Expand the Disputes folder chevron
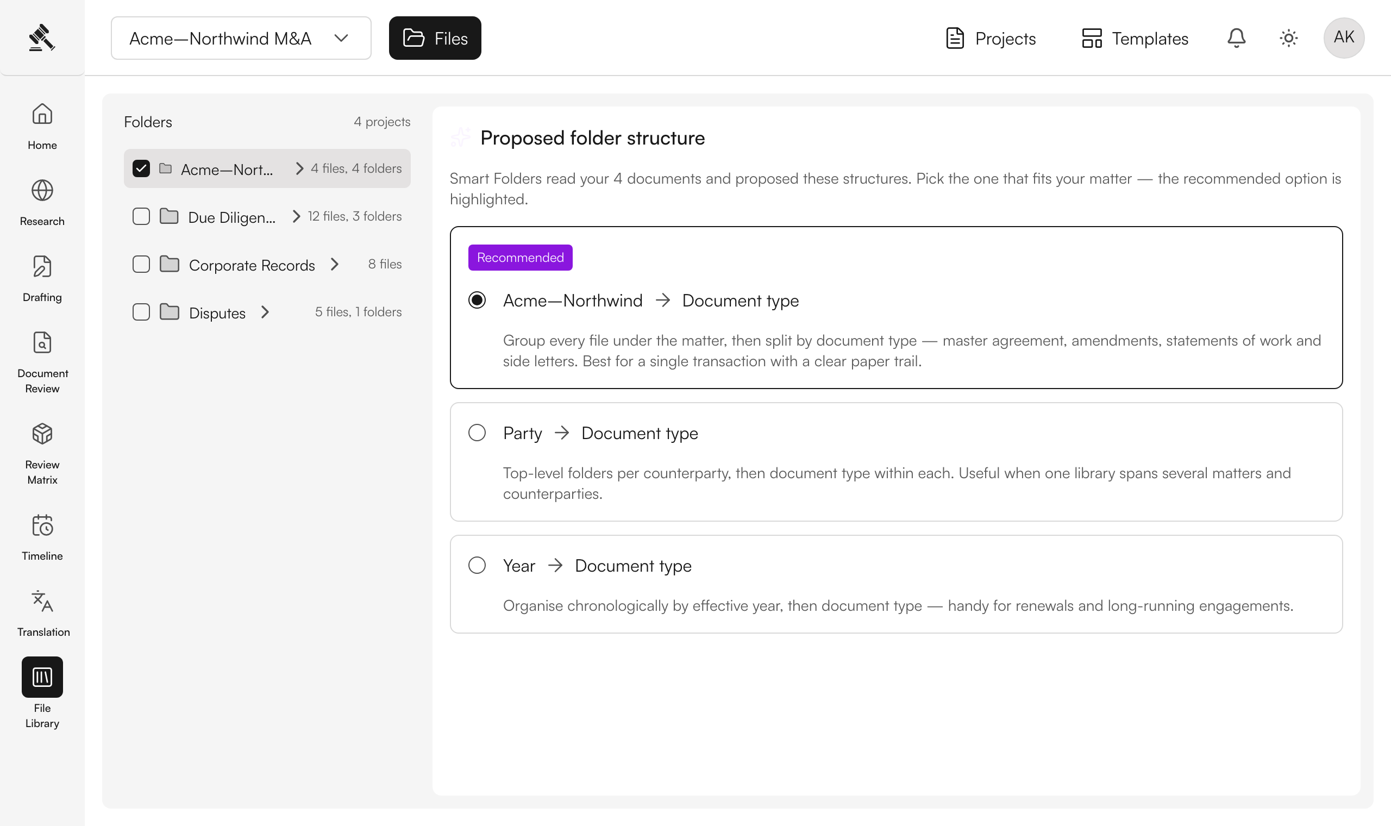The image size is (1391, 826). pyautogui.click(x=265, y=312)
